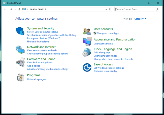Expand the address bar history dropdown
The width and height of the screenshot is (164, 115).
click(x=106, y=9)
